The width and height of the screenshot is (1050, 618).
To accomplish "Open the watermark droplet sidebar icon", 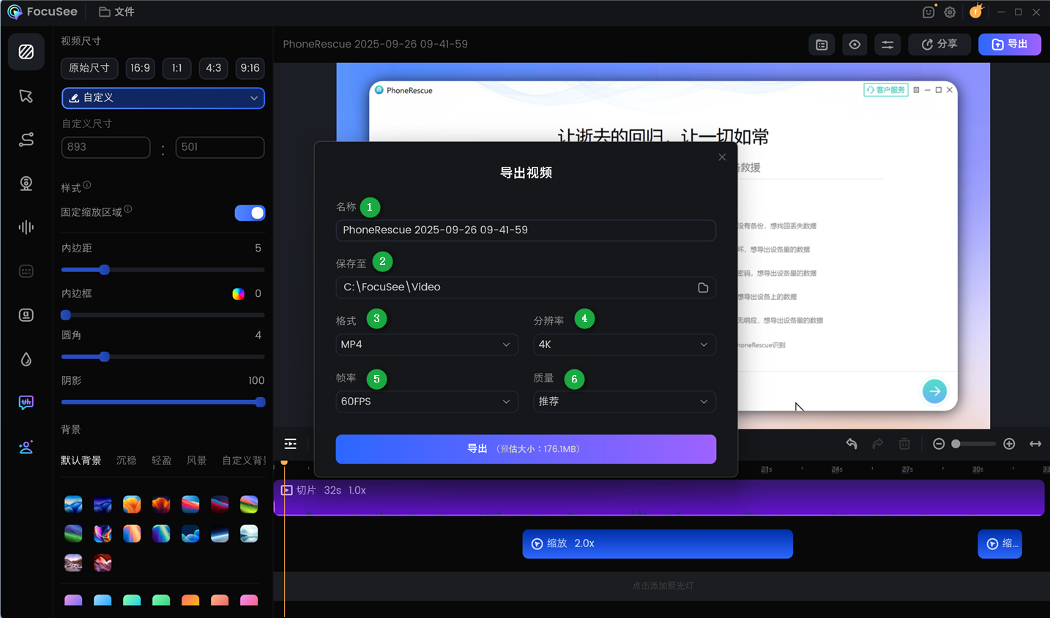I will (x=26, y=359).
